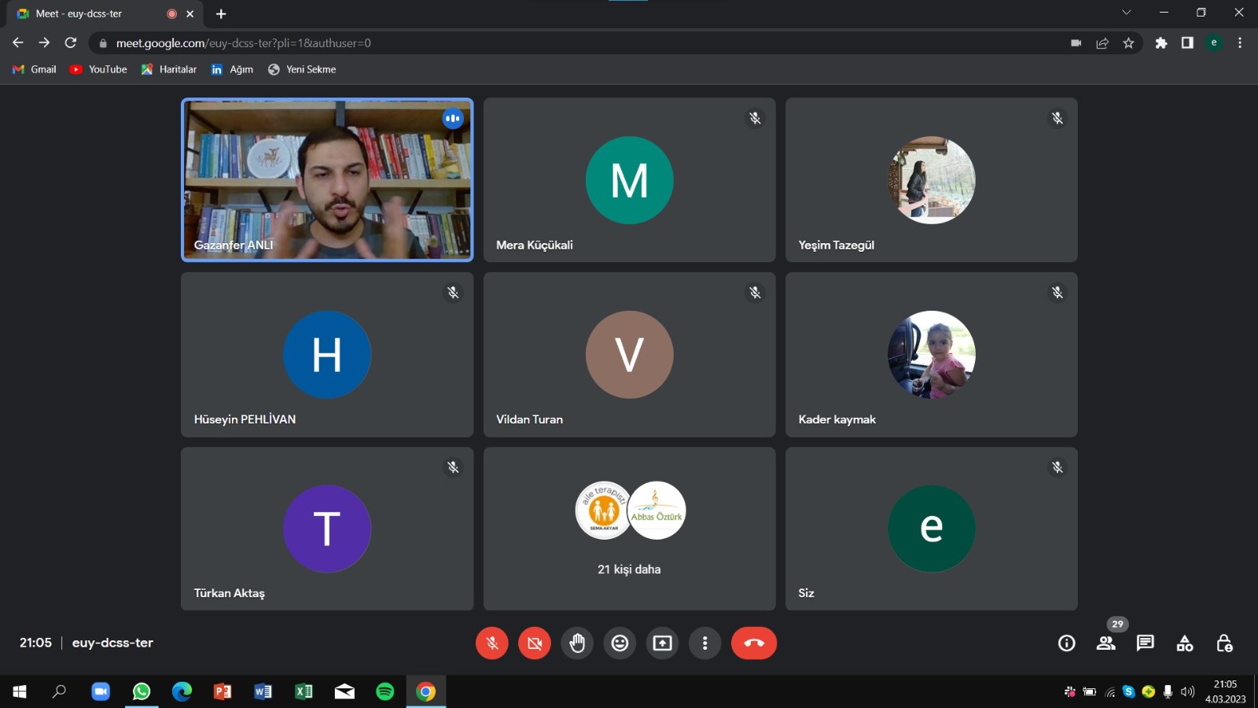The image size is (1258, 708).
Task: Open the Gmail bookmark link
Action: [35, 69]
